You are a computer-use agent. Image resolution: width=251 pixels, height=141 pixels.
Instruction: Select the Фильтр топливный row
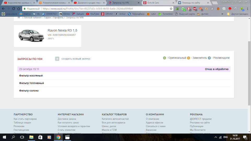click(x=124, y=83)
